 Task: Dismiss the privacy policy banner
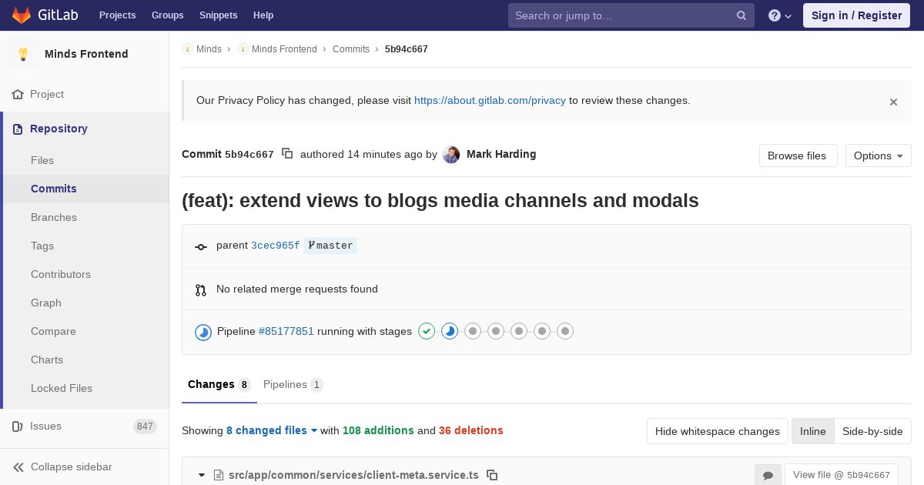click(x=893, y=102)
